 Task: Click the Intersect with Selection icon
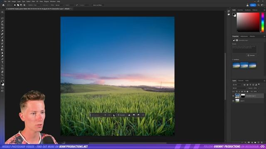click(25, 5)
